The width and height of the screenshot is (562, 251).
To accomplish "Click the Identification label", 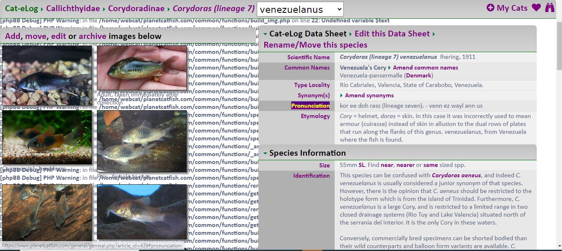I will 311,176.
